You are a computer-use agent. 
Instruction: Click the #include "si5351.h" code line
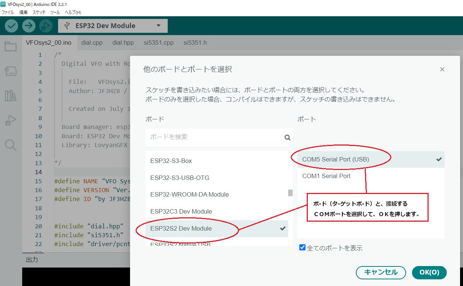click(89, 235)
